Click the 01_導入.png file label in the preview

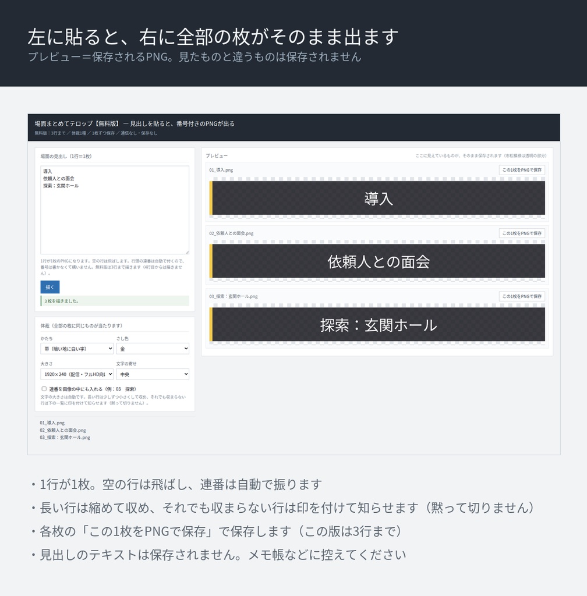pos(221,170)
